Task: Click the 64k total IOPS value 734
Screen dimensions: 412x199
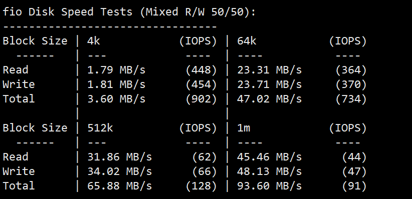Action: click(x=351, y=99)
